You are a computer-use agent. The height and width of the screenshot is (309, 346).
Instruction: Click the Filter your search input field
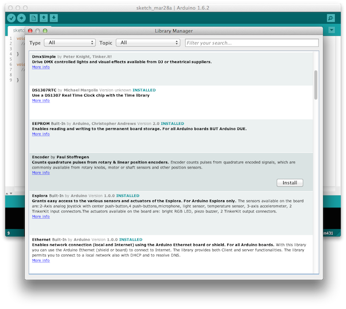(x=252, y=43)
